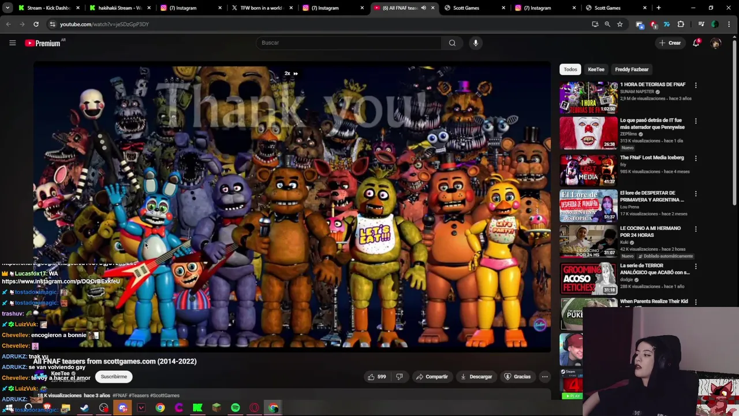739x416 pixels.
Task: Open the new tab plus button
Action: point(659,8)
